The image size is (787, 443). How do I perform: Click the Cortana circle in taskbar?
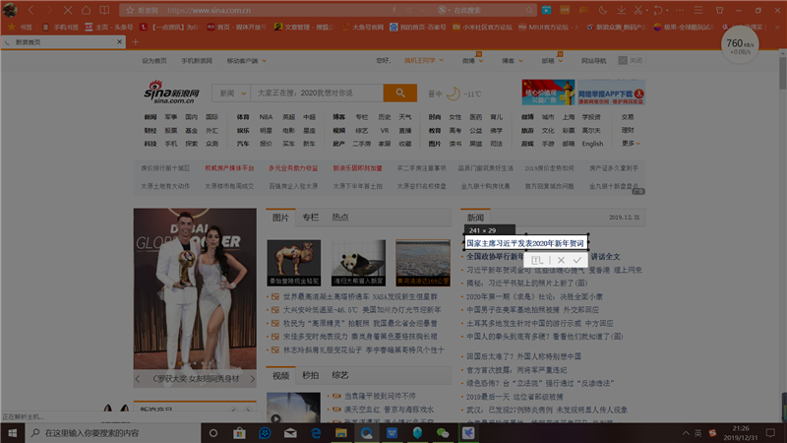[213, 433]
